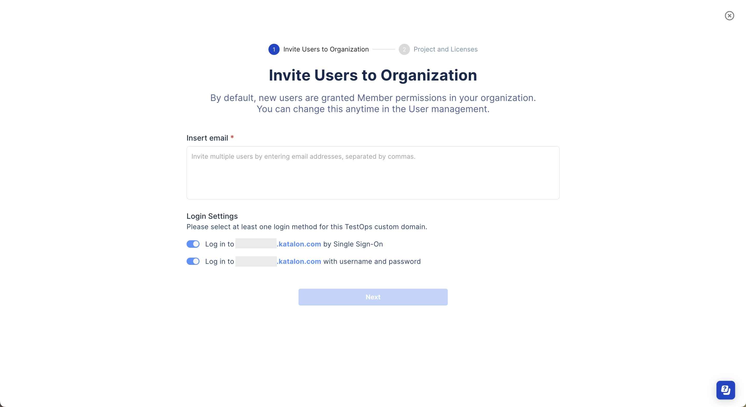
Task: Open the question-mark support bubble
Action: (x=726, y=390)
